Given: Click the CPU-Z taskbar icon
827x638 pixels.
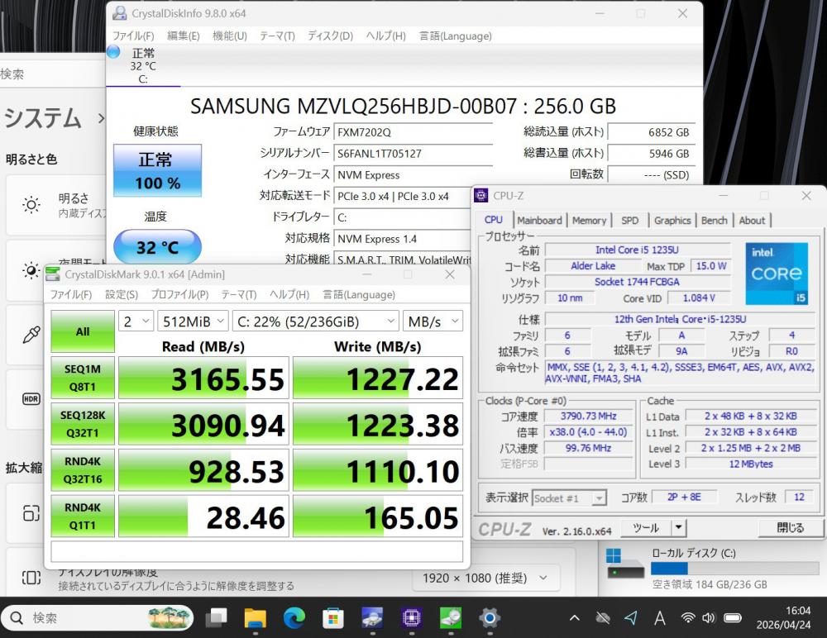Looking at the screenshot, I should (x=411, y=617).
